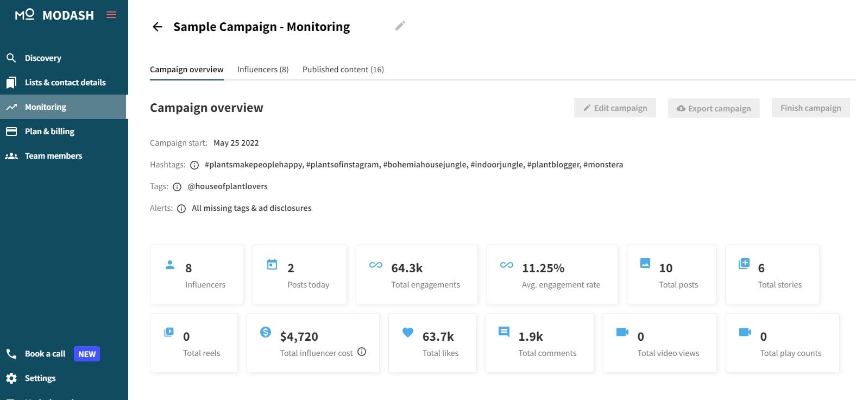Open Settings in the sidebar
Viewport: 856px width, 400px height.
(40, 378)
